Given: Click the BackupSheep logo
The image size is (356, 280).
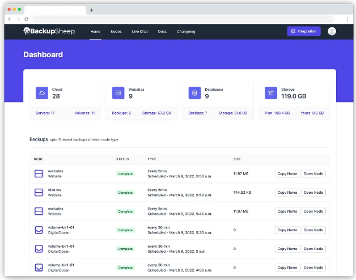Looking at the screenshot, I should point(49,31).
